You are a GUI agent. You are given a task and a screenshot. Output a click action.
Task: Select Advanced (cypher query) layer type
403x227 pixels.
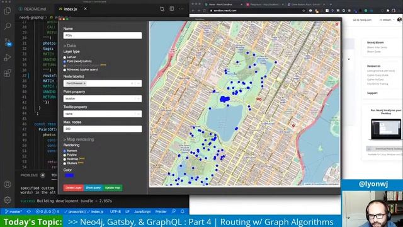pyautogui.click(x=64, y=70)
